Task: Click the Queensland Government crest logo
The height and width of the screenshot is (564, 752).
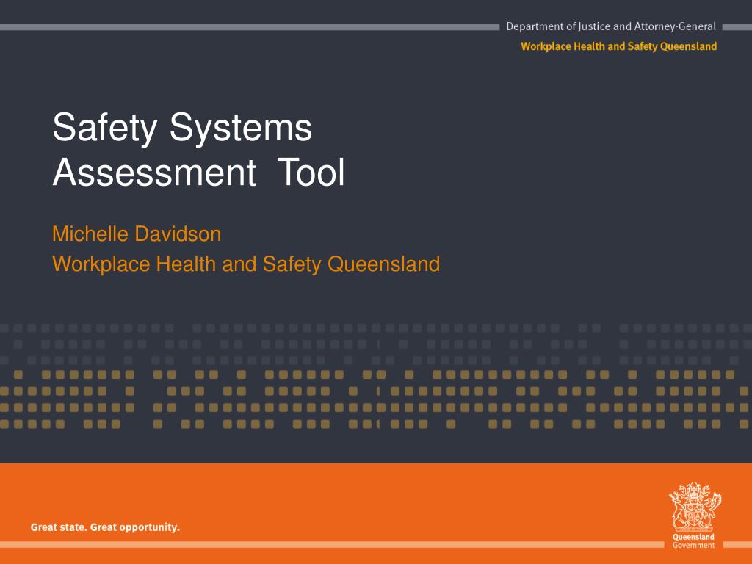Action: pyautogui.click(x=694, y=516)
